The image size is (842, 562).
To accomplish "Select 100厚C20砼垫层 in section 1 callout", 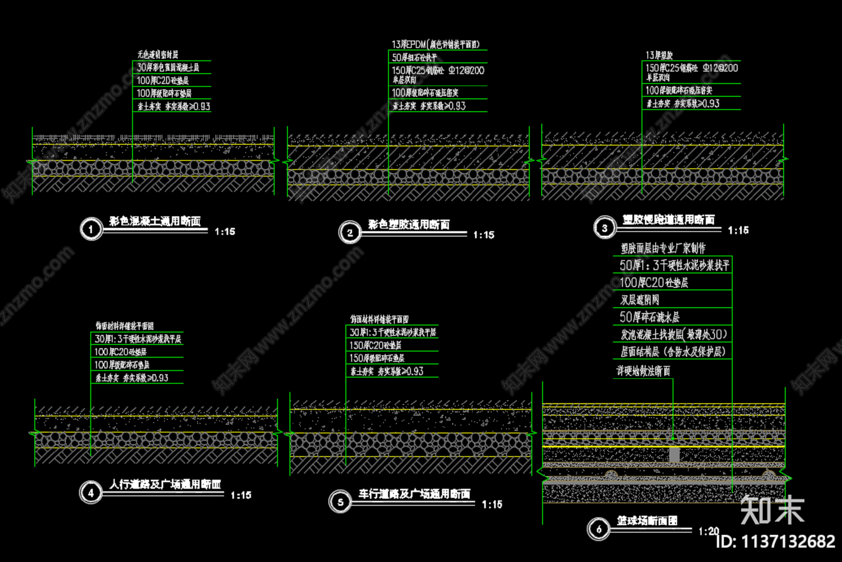I will pos(163,80).
